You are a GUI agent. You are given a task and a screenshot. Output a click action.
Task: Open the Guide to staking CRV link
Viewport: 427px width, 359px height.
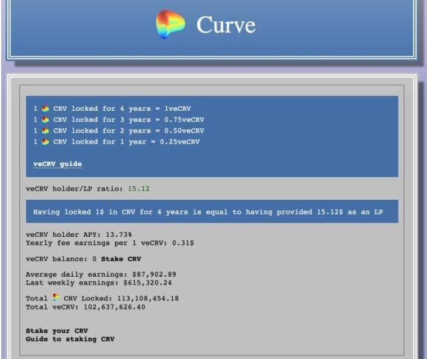point(70,339)
